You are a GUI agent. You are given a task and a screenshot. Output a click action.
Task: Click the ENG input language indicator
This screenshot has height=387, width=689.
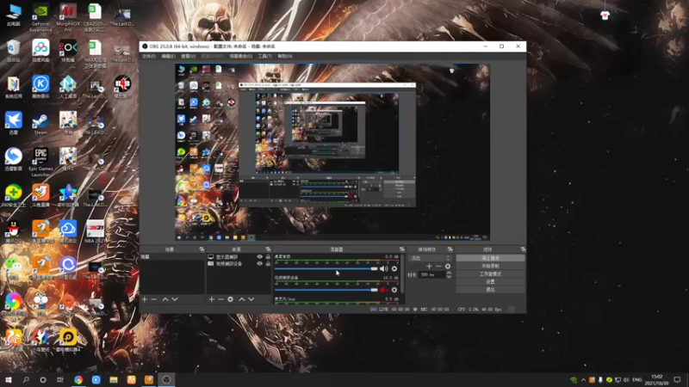click(x=636, y=380)
